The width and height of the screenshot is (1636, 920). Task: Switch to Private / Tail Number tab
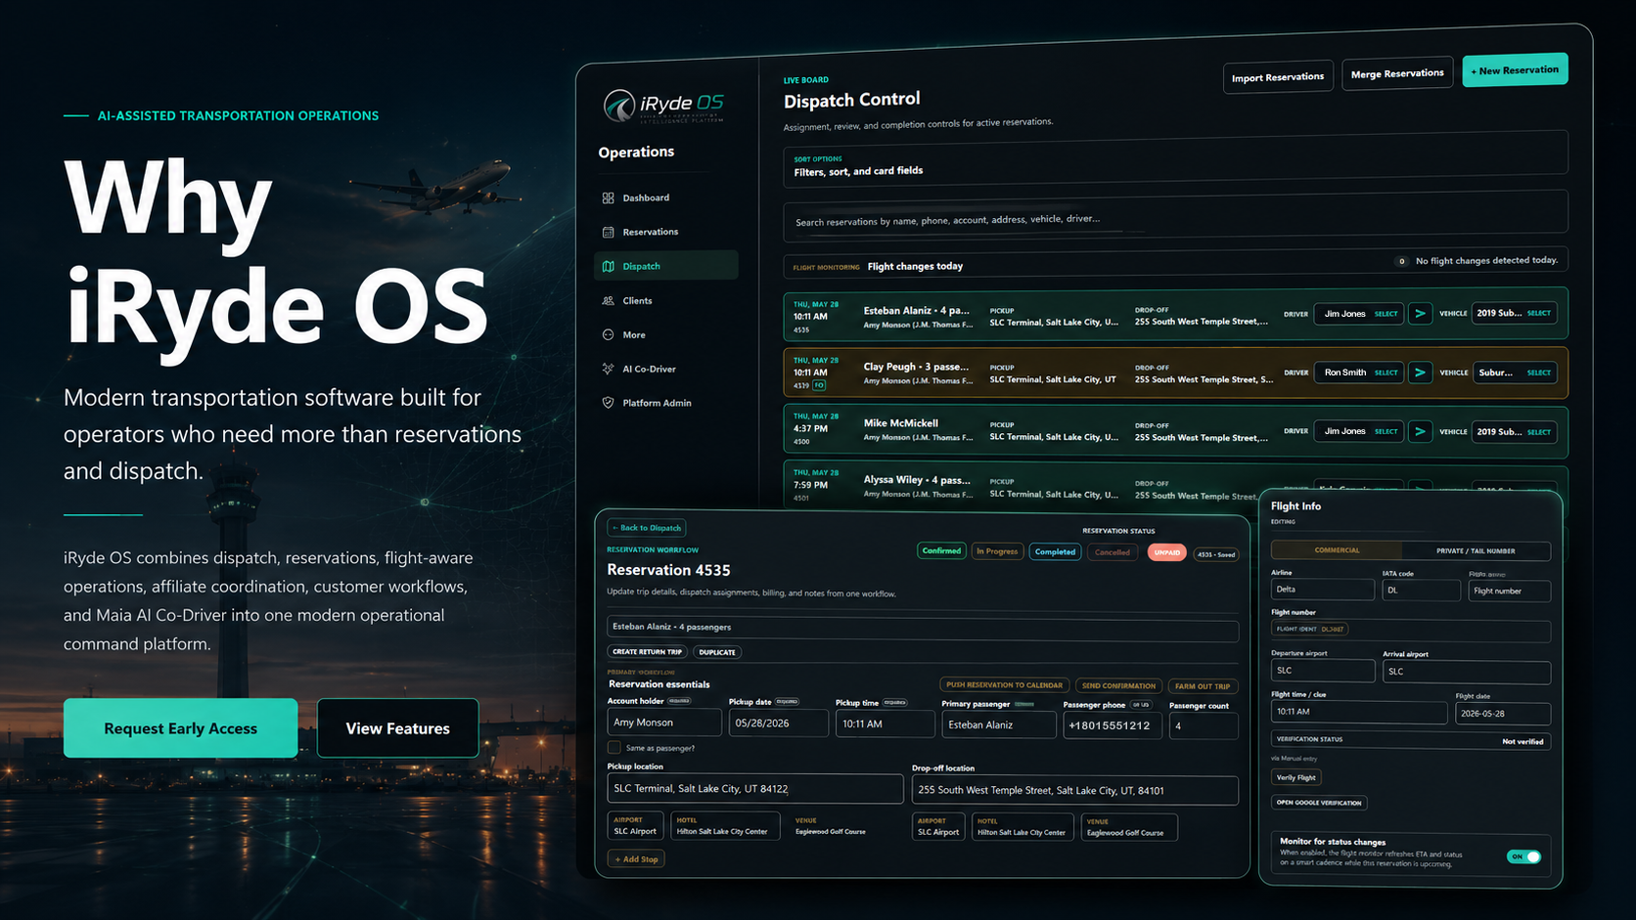(1476, 550)
